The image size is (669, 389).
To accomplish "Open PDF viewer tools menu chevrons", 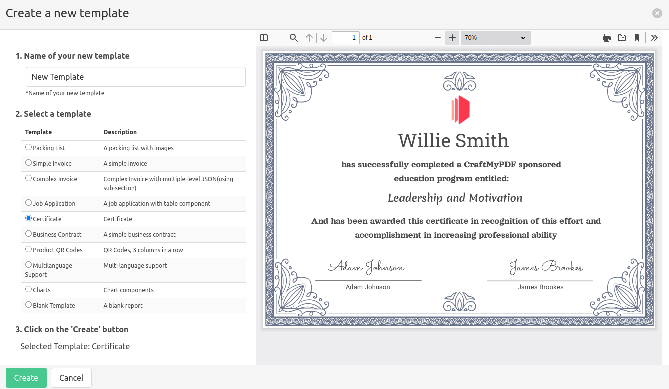I will pyautogui.click(x=654, y=38).
